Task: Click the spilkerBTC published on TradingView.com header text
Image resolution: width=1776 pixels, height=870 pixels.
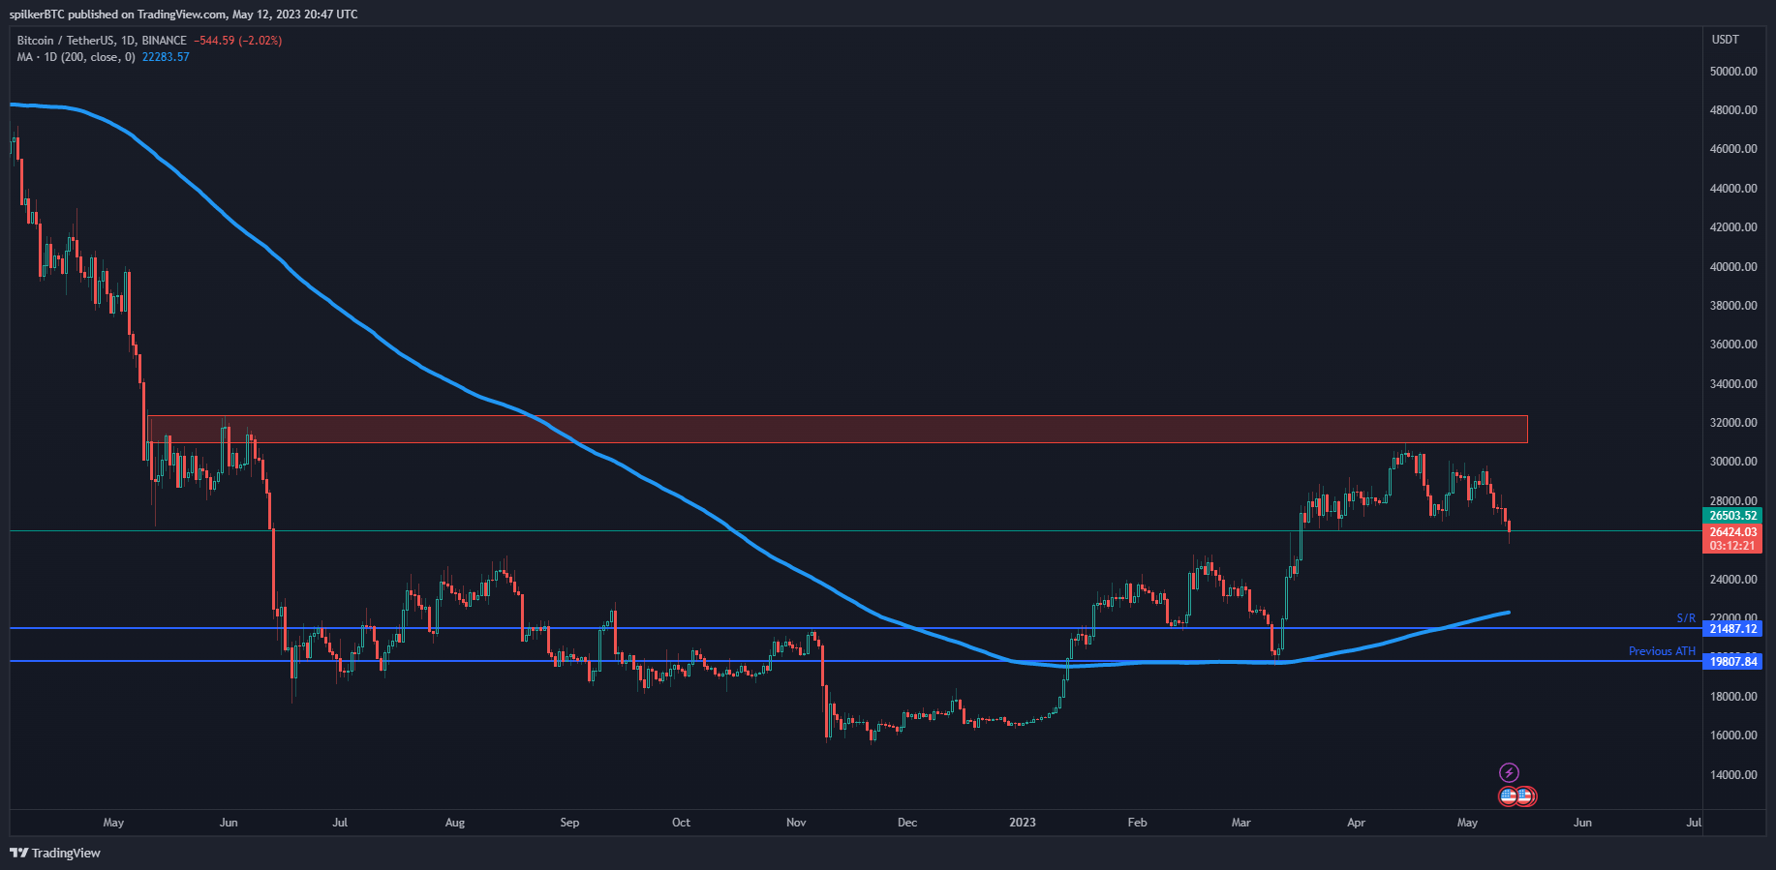Action: click(x=183, y=15)
